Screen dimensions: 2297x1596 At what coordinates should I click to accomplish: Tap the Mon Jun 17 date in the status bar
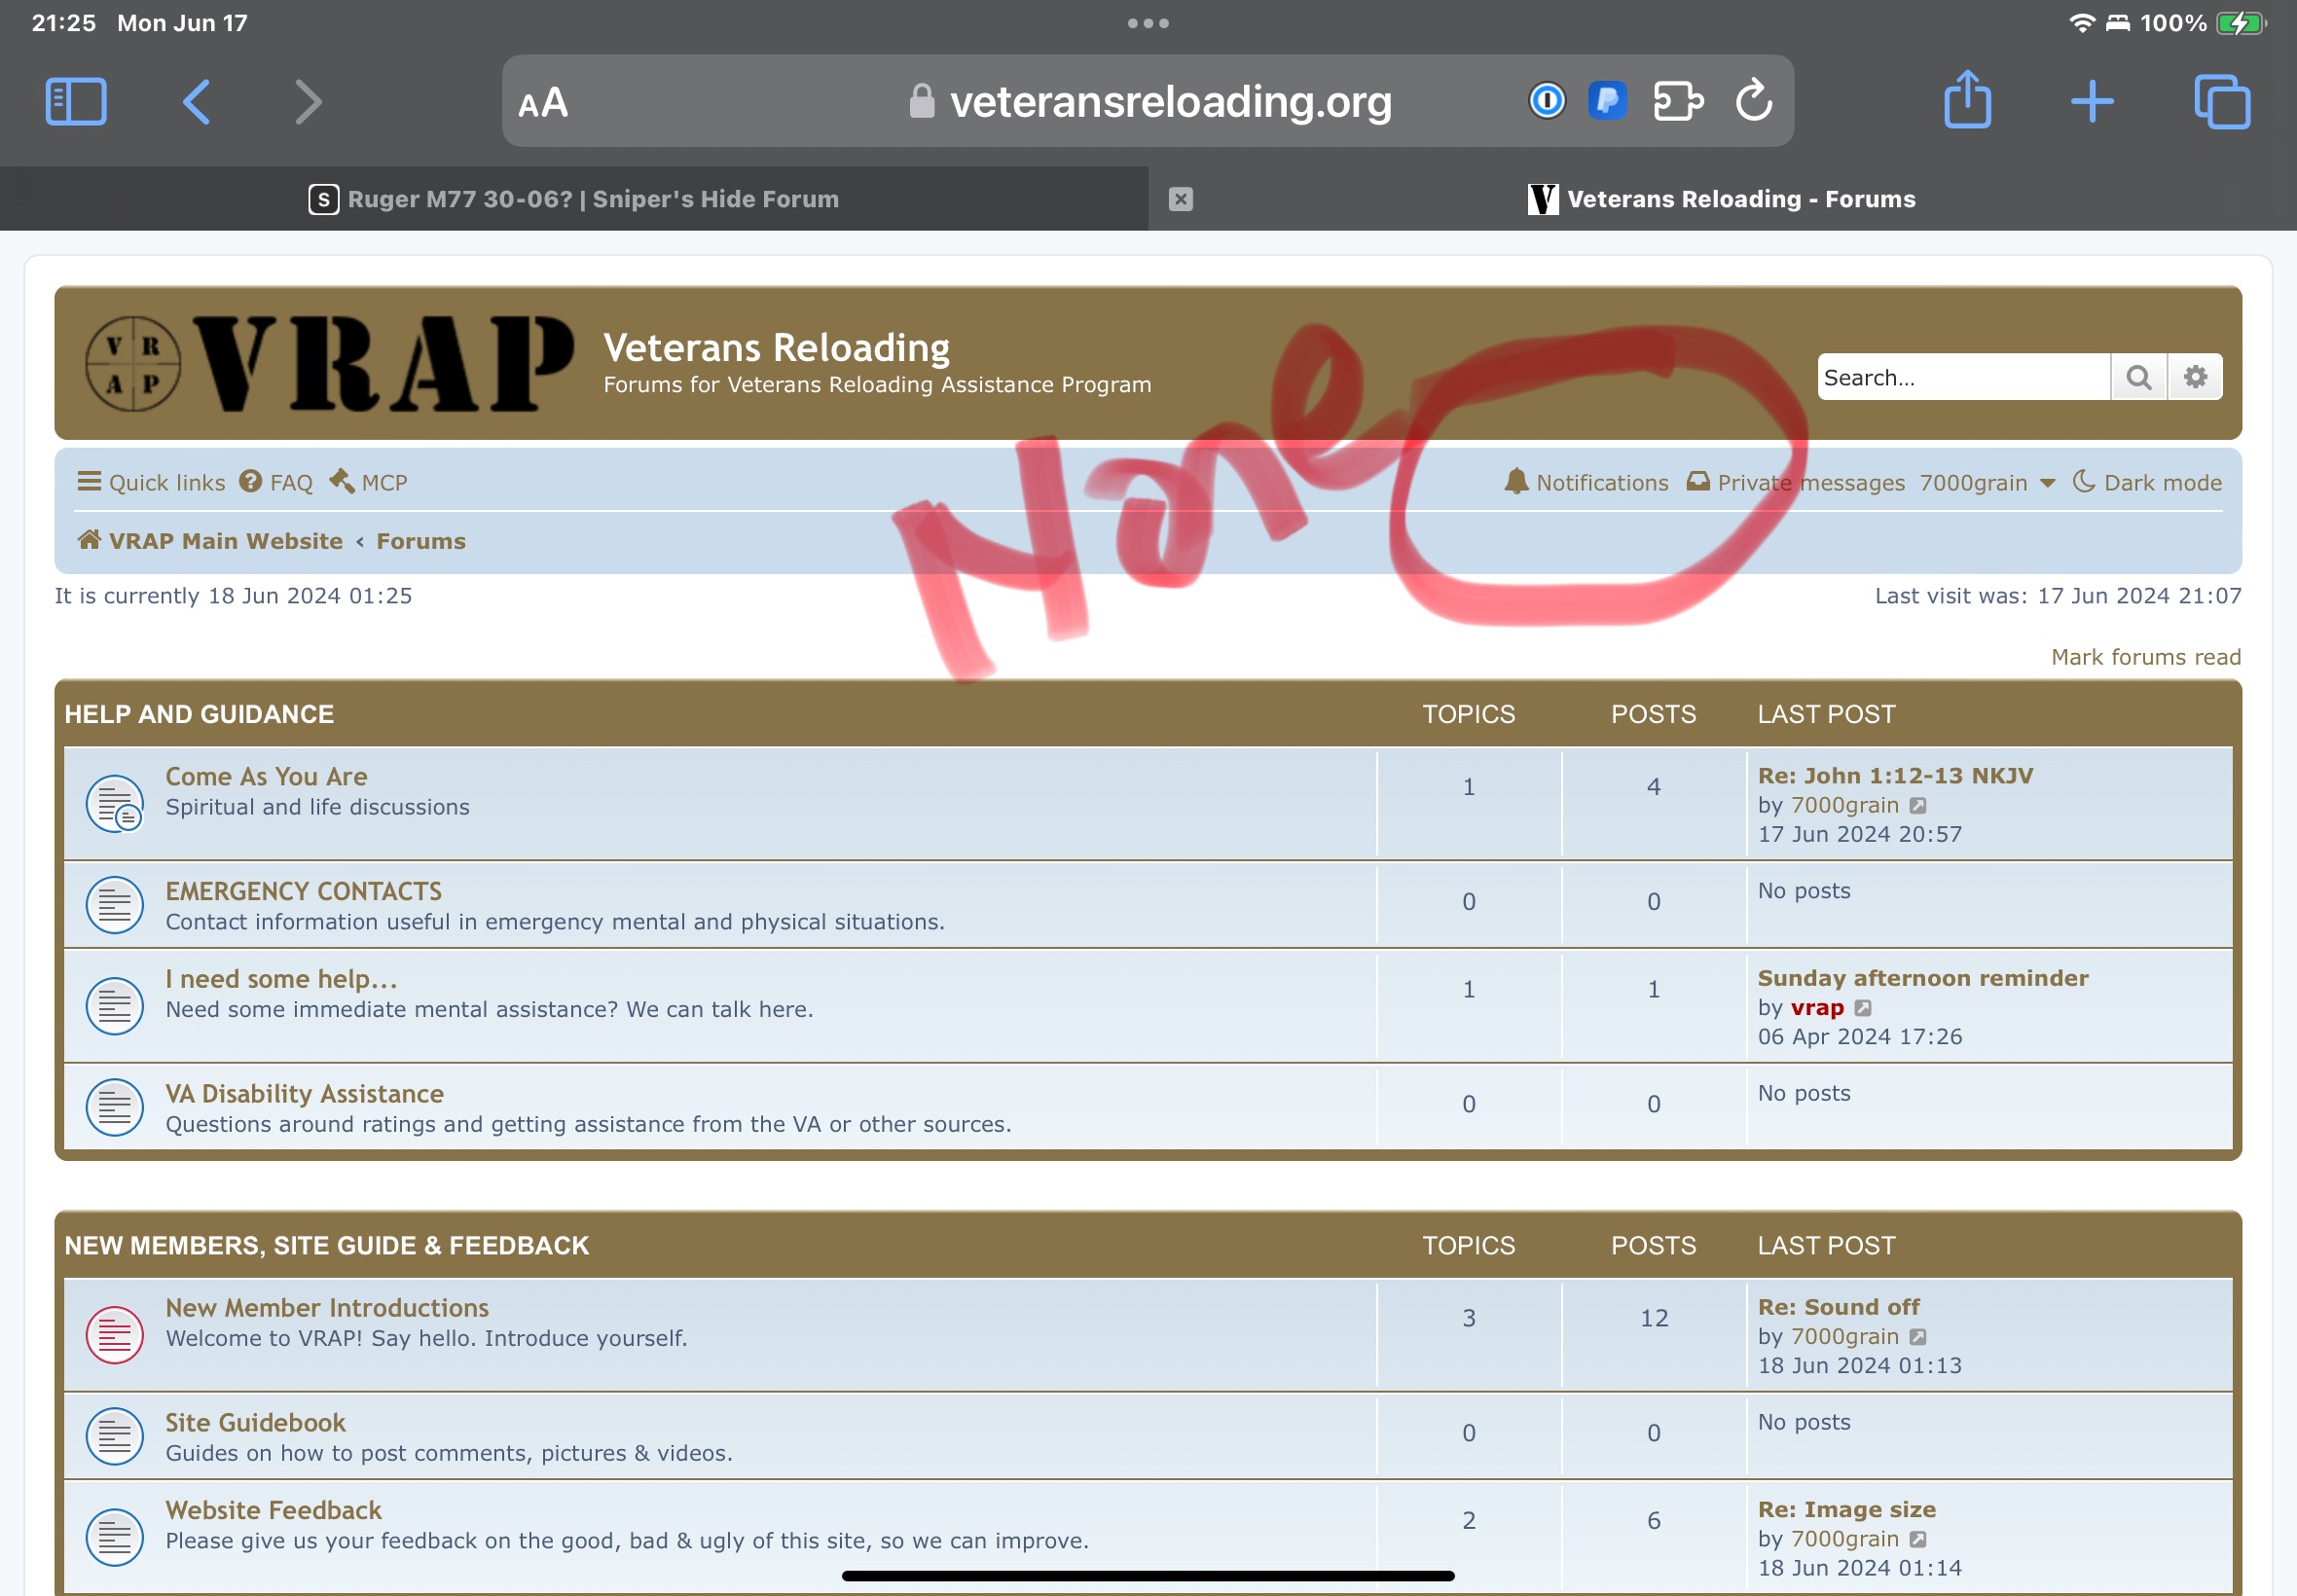tap(182, 23)
